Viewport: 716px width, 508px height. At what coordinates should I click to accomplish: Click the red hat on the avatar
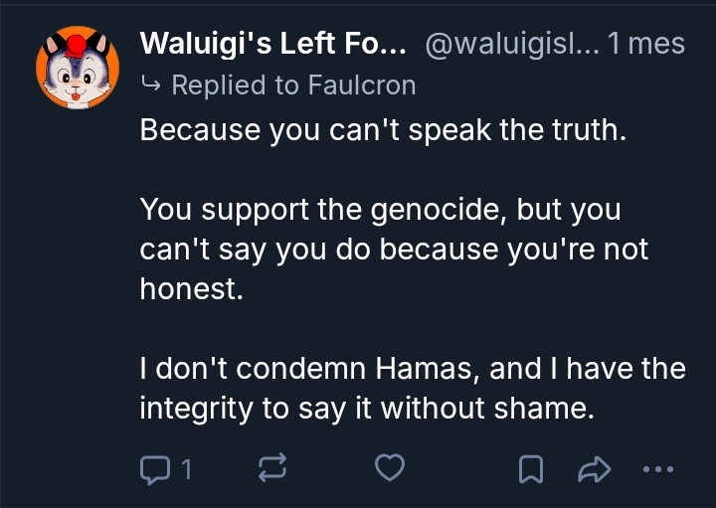[x=75, y=43]
